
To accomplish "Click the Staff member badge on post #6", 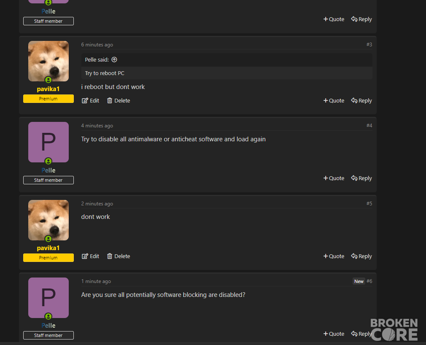I will (49, 335).
